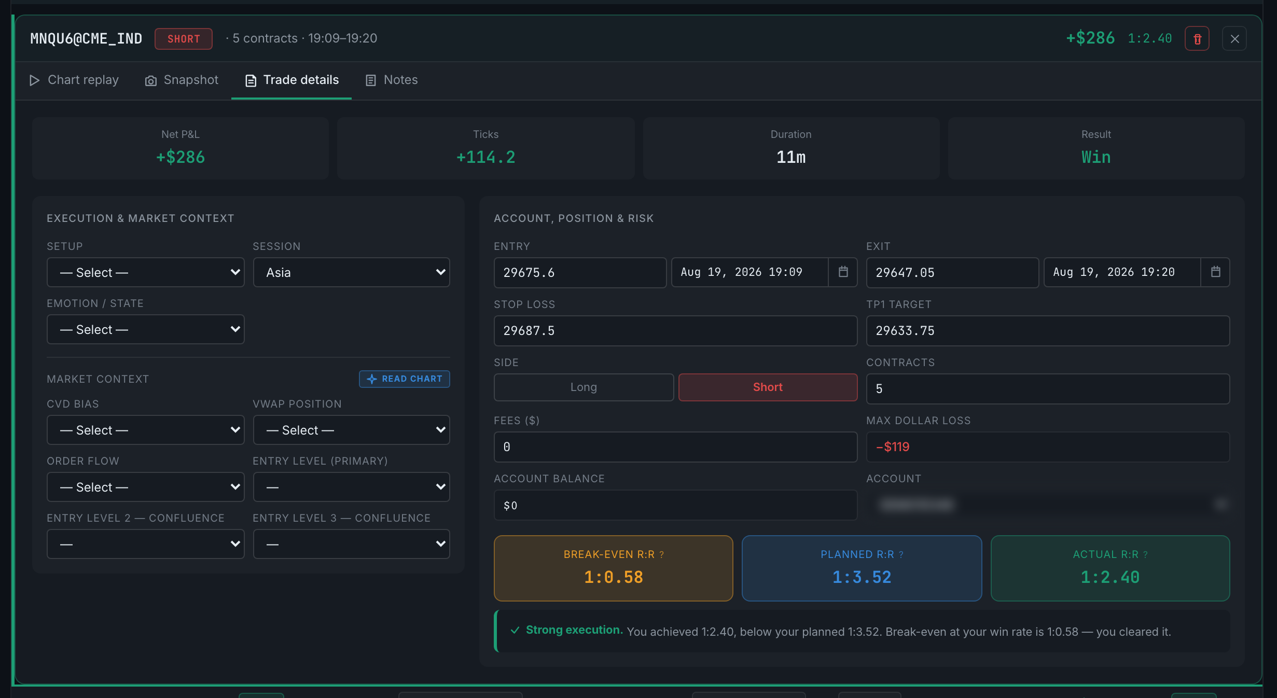Click the Planned R:R help question mark
Screen dimensions: 1277x698
[901, 555]
